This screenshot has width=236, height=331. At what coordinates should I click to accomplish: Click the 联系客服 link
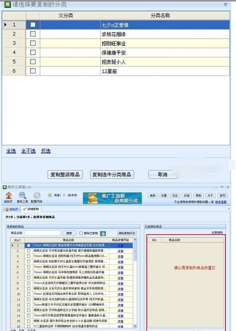coord(221,202)
